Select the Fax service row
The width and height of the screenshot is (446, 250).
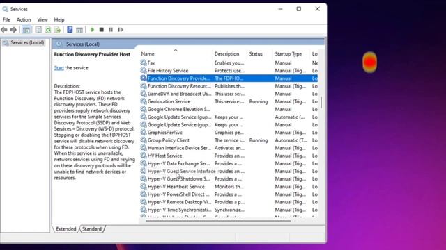point(229,62)
